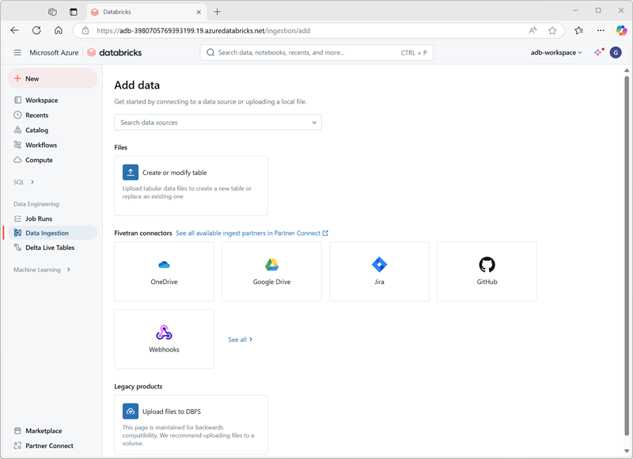The height and width of the screenshot is (459, 633).
Task: Add page to favorites star
Action: tap(552, 31)
